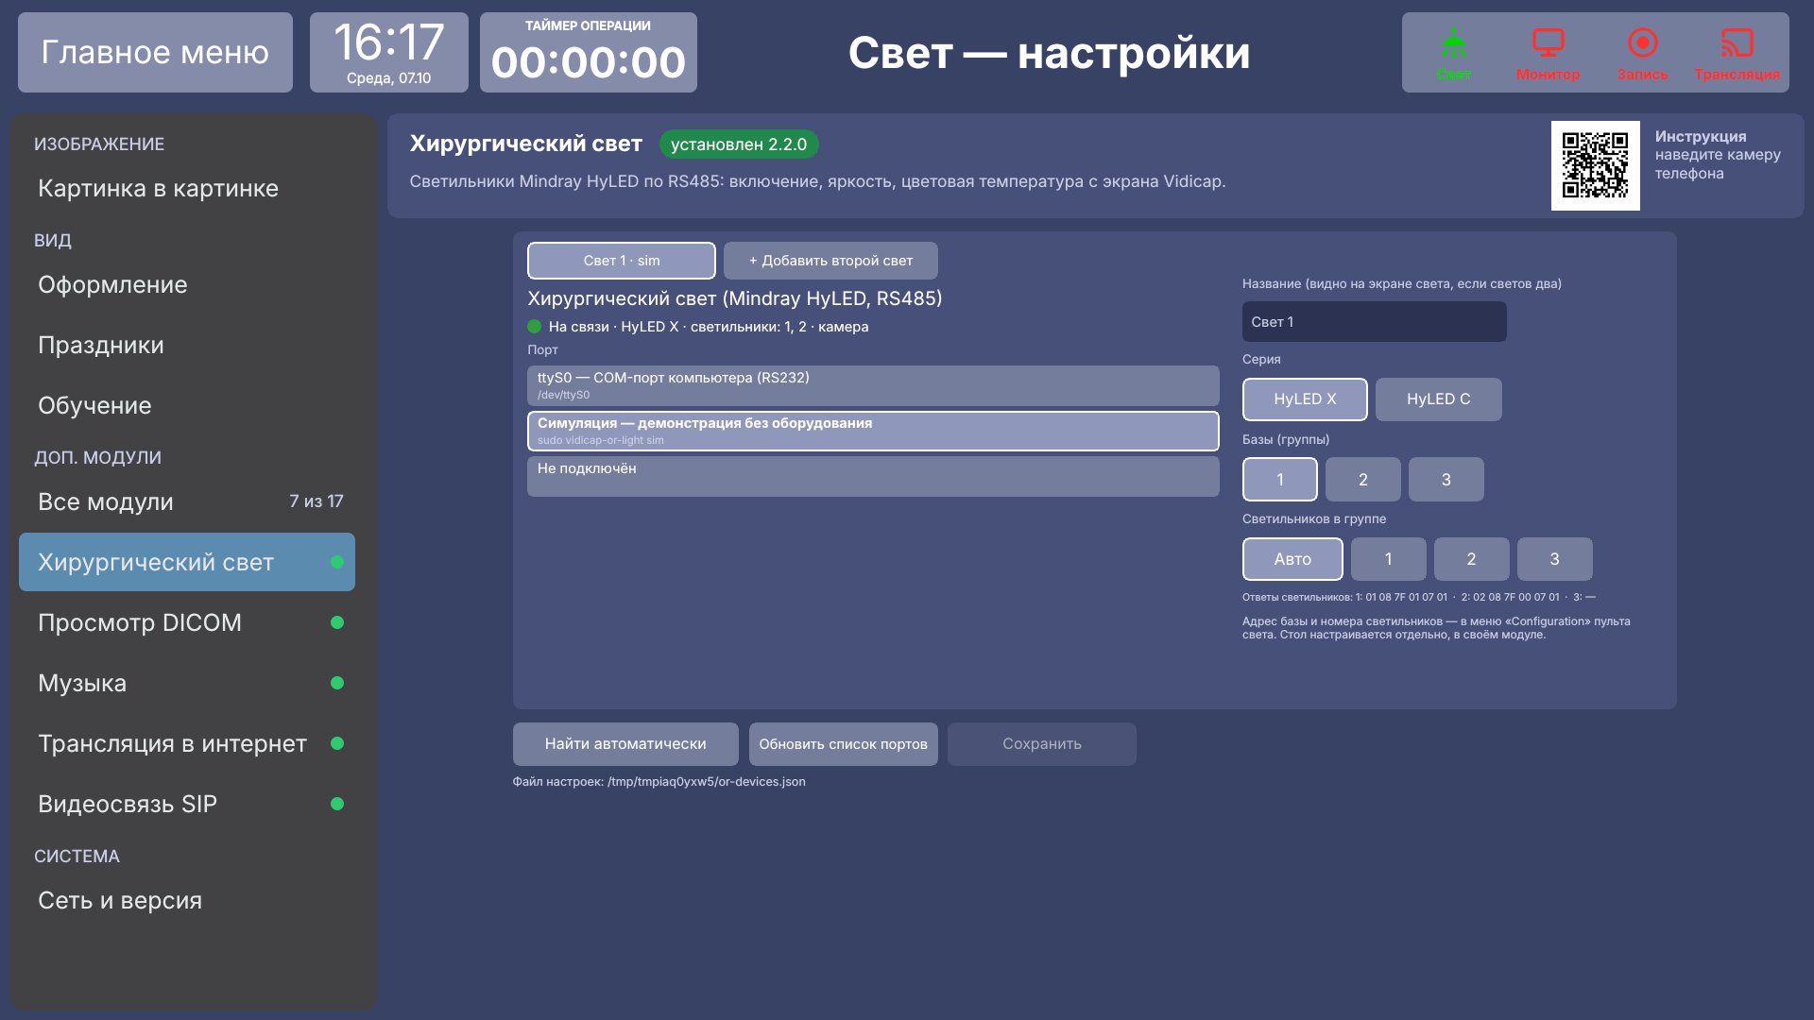Viewport: 1814px width, 1020px height.
Task: Click the Трансляция cast icon
Action: point(1737,53)
